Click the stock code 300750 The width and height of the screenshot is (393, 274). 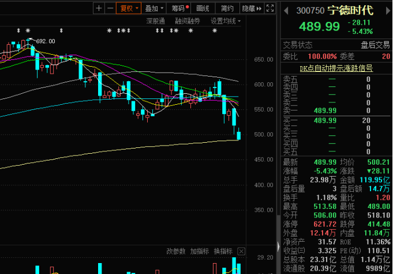pos(310,10)
